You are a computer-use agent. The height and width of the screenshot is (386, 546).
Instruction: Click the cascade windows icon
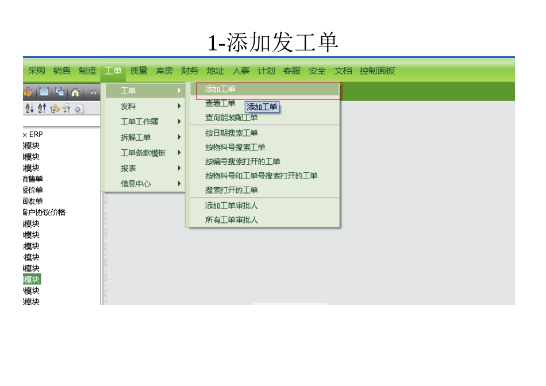(60, 92)
